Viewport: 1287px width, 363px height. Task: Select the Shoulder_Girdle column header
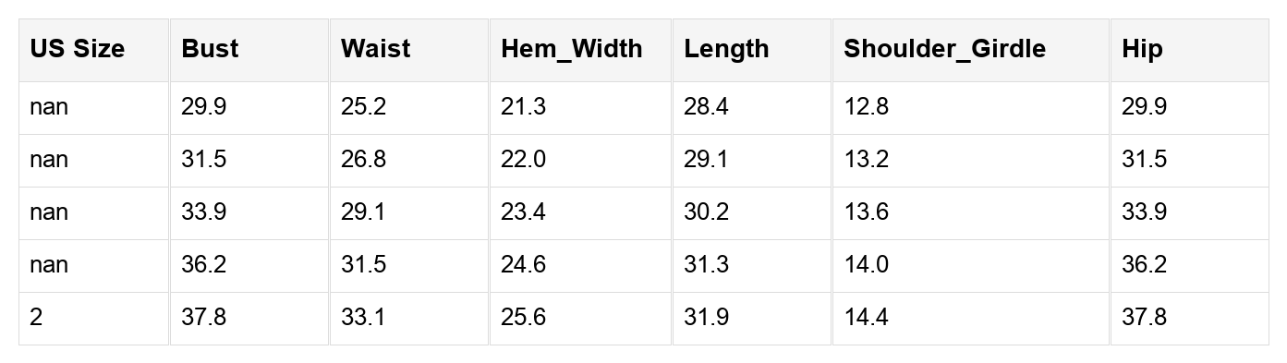click(x=971, y=50)
